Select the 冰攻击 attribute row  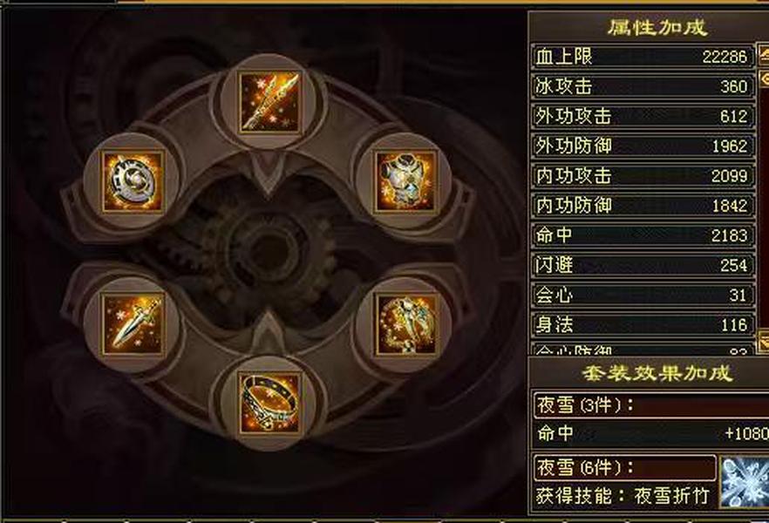point(643,86)
